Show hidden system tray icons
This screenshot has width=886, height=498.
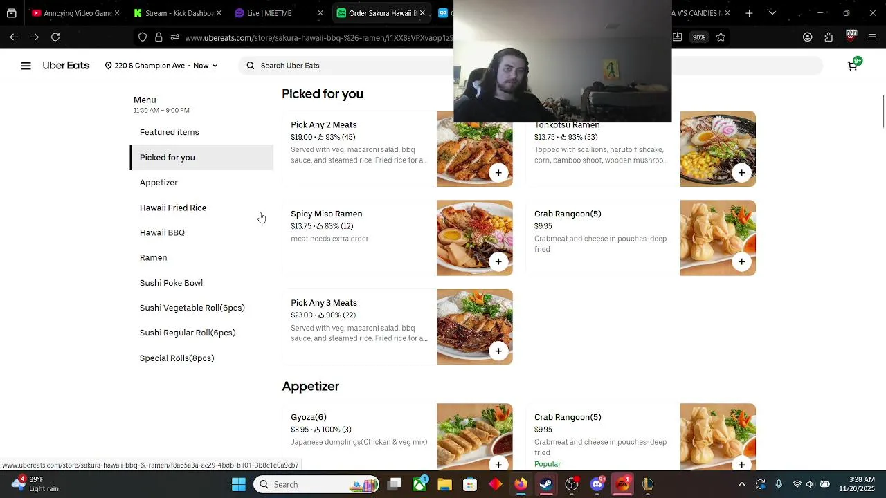[x=742, y=484]
